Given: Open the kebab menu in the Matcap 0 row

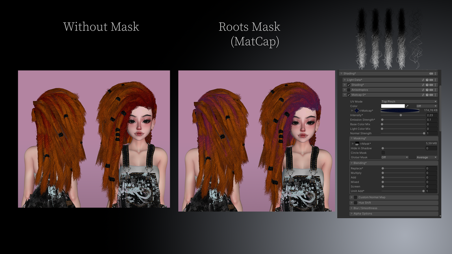Looking at the screenshot, I should click(435, 95).
